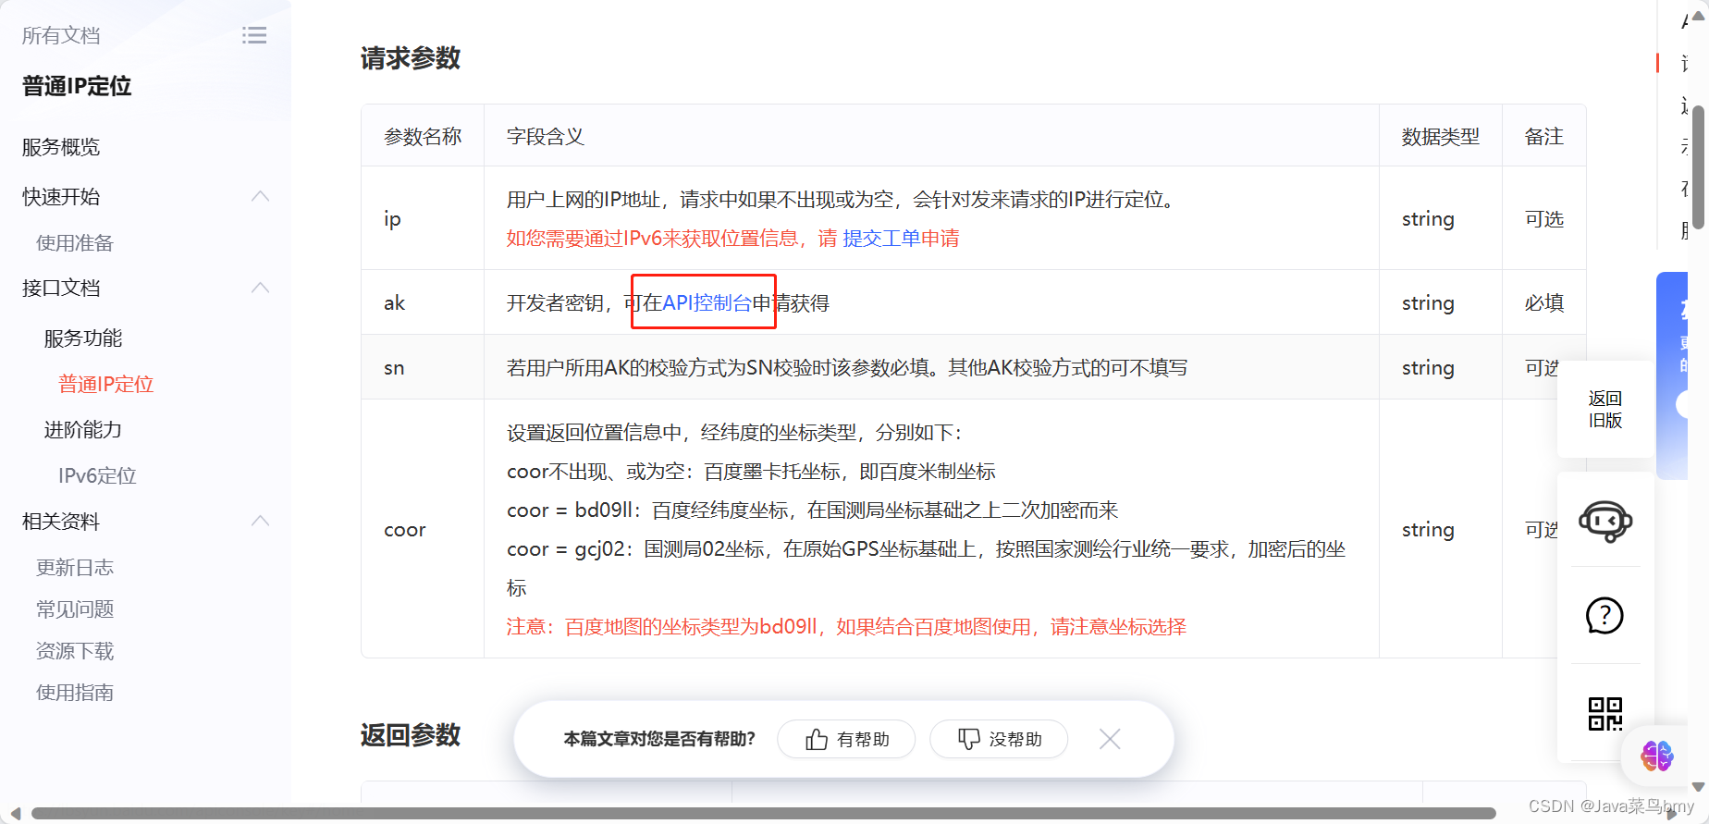The height and width of the screenshot is (824, 1709).
Task: Close the article feedback popup
Action: click(1110, 739)
